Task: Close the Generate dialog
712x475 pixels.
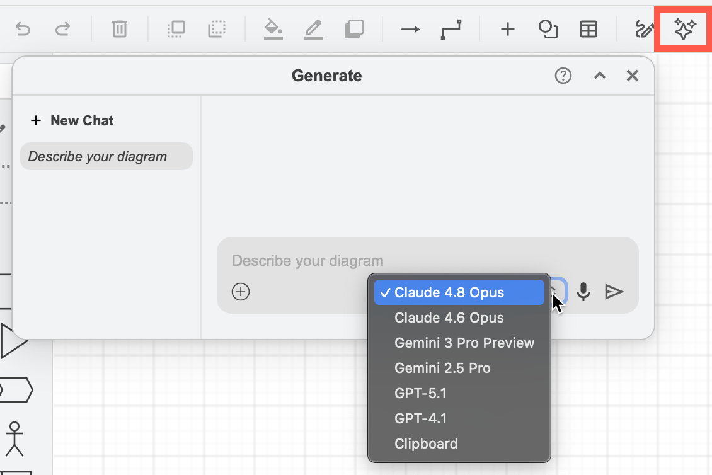Action: pos(633,76)
